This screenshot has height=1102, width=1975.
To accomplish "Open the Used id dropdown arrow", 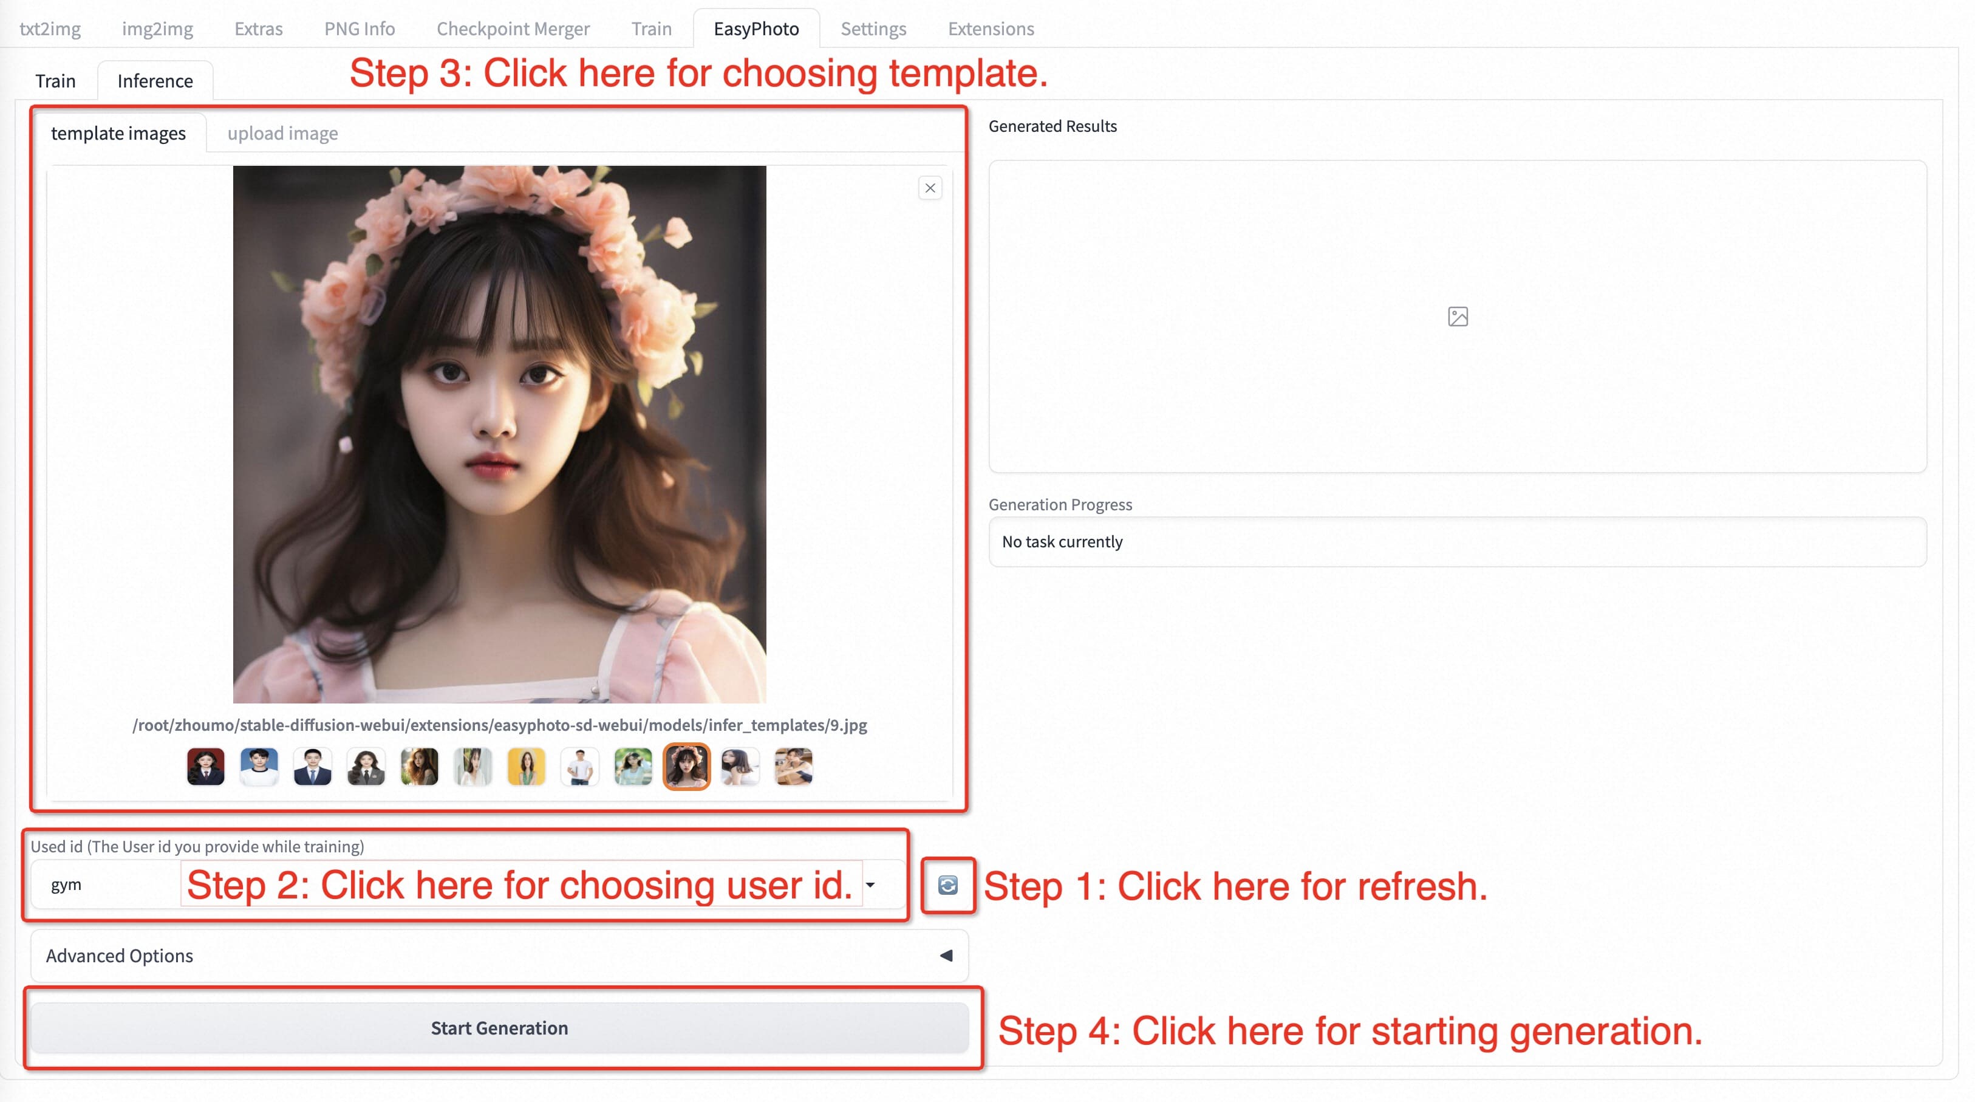I will coord(870,885).
